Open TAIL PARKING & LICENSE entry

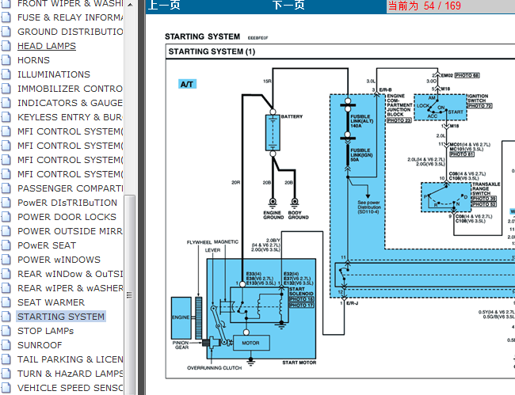(71, 359)
